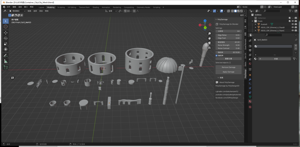
Task: Open the Tool properties tab
Action: pyautogui.click(x=250, y=40)
